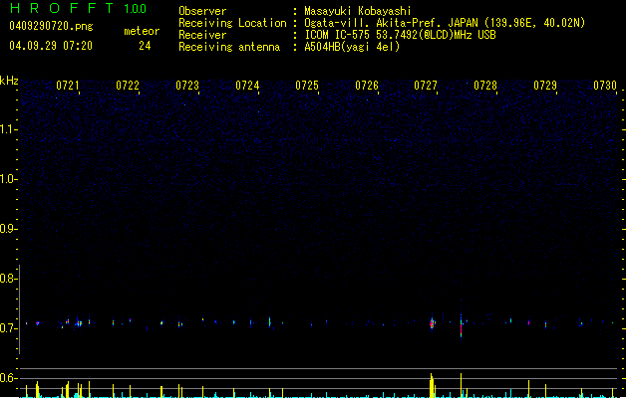
Task: Click the meteor count value 24
Action: (145, 46)
